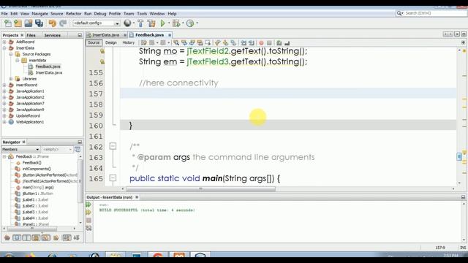Click the editor horizontal scrollbar thumb
This screenshot has height=263, width=468.
[x=200, y=188]
